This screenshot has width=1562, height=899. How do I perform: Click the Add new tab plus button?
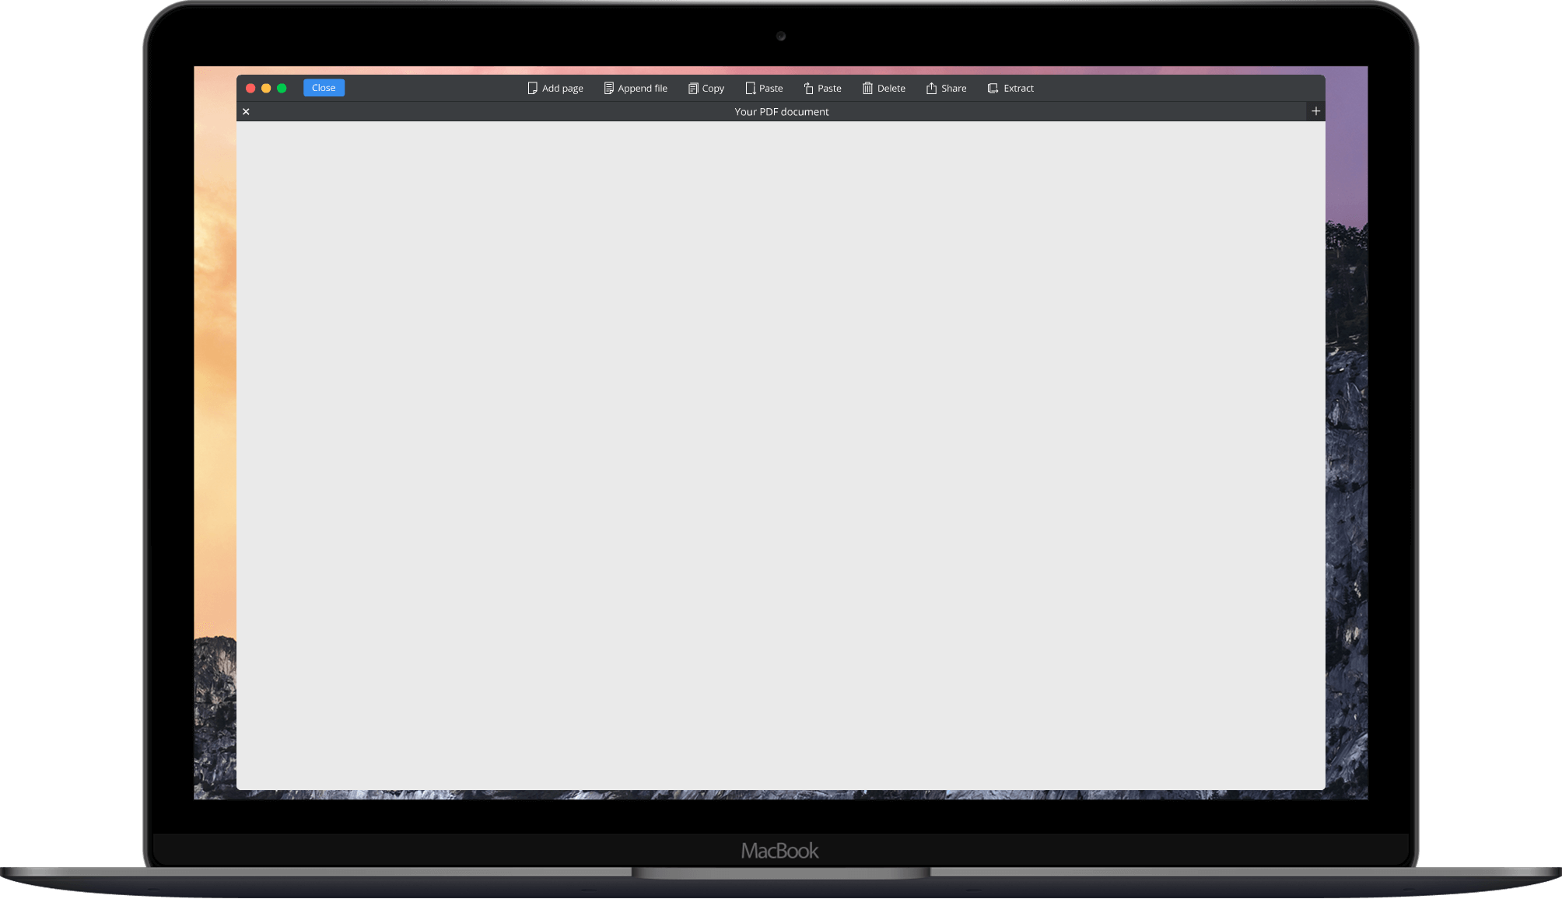[x=1315, y=110]
